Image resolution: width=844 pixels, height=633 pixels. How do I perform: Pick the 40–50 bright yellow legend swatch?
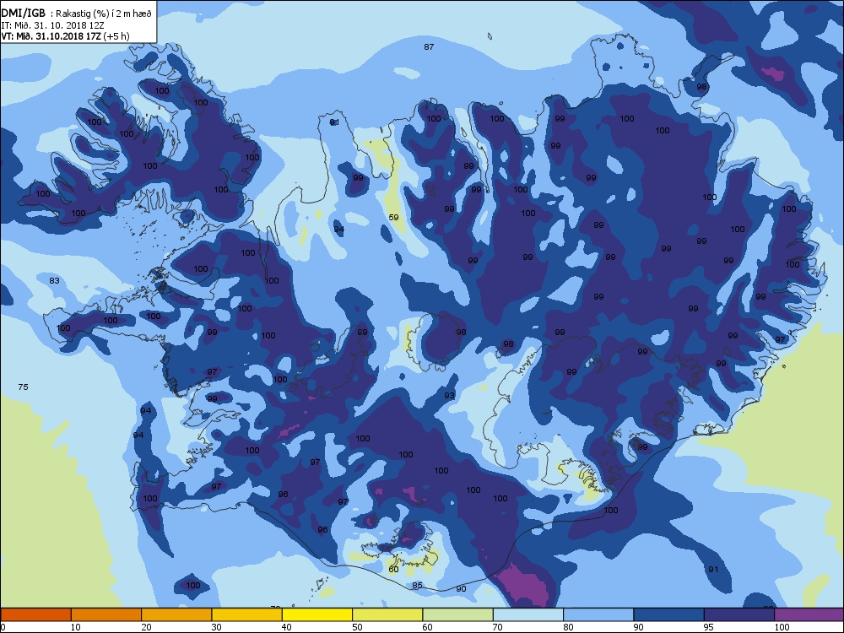pyautogui.click(x=317, y=614)
